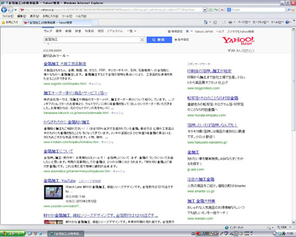Screen dimensions: 296x237
Task: Click the blue 検索 search button
Action: 159,40
